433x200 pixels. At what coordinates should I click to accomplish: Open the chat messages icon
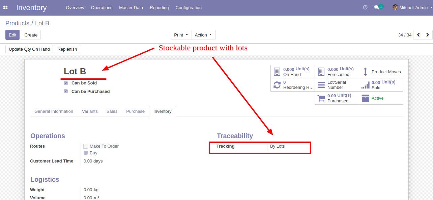pyautogui.click(x=377, y=7)
